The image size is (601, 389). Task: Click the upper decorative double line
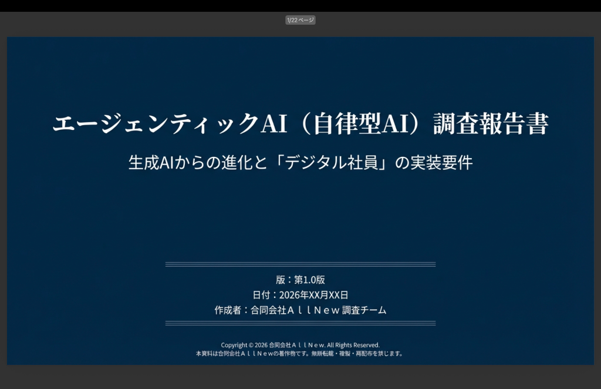[300, 264]
